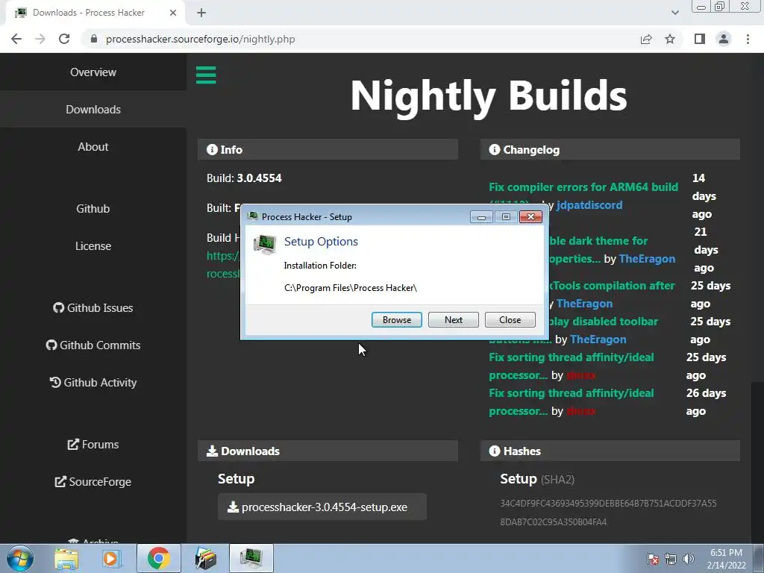
Task: Open Github Issues link
Action: click(93, 308)
